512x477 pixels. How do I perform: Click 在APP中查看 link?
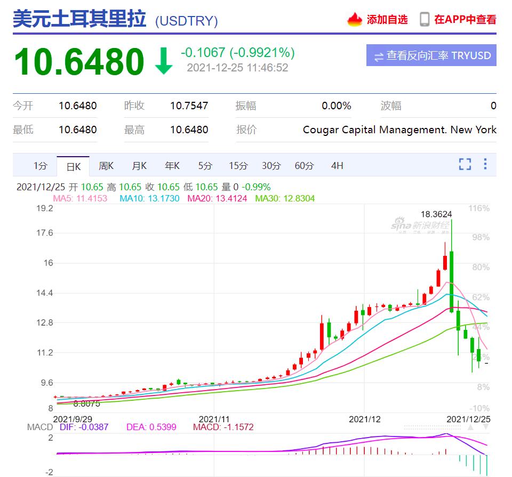click(465, 20)
